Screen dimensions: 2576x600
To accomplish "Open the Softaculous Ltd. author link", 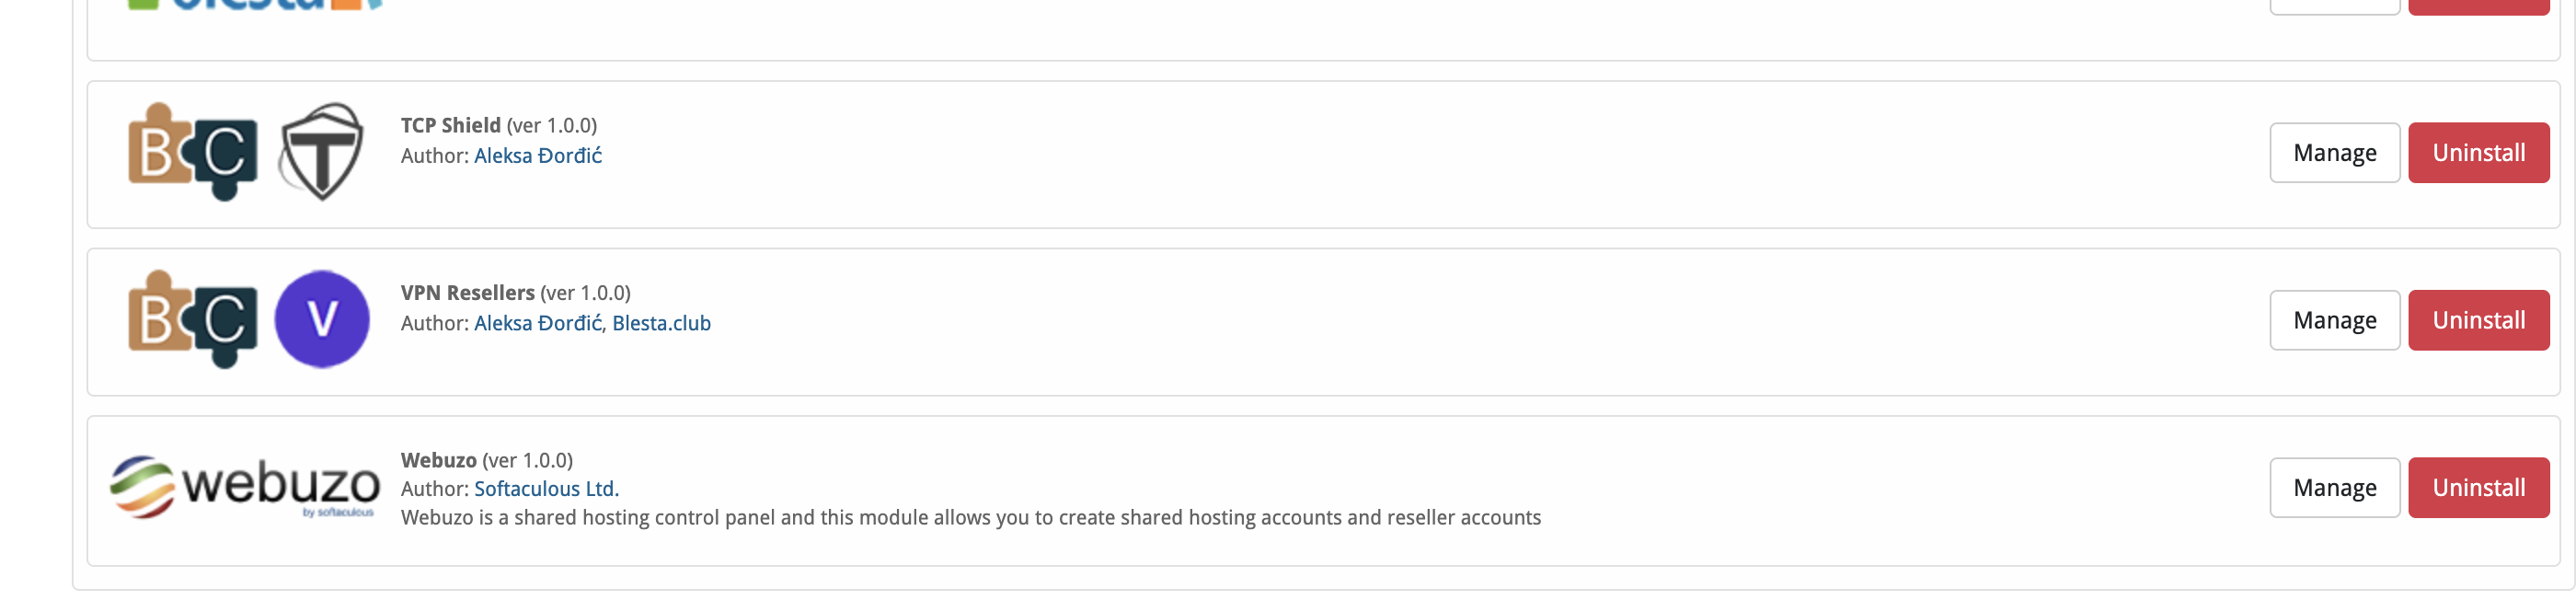I will (x=546, y=489).
